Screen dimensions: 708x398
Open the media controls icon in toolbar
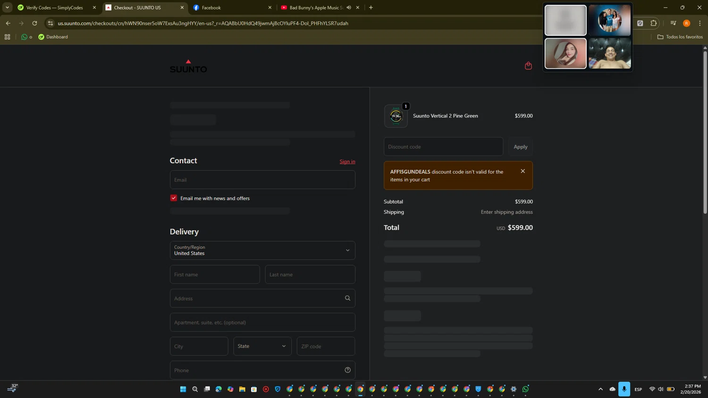coord(673,23)
